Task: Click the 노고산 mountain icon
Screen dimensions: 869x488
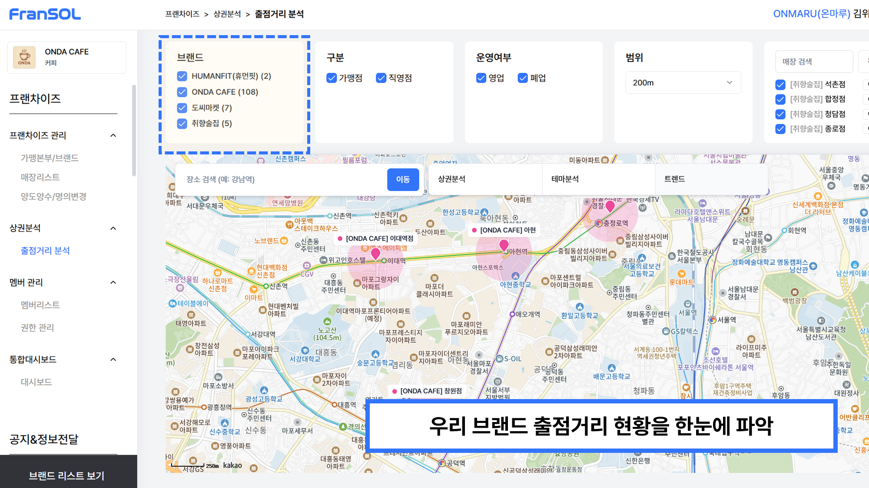Action: click(x=327, y=321)
